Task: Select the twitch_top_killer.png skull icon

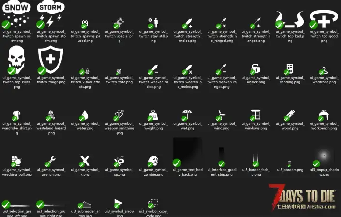Action: (16, 60)
